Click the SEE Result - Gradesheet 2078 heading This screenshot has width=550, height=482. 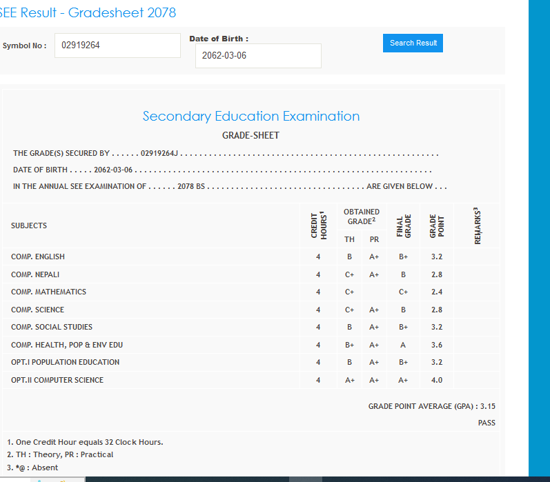coord(88,12)
